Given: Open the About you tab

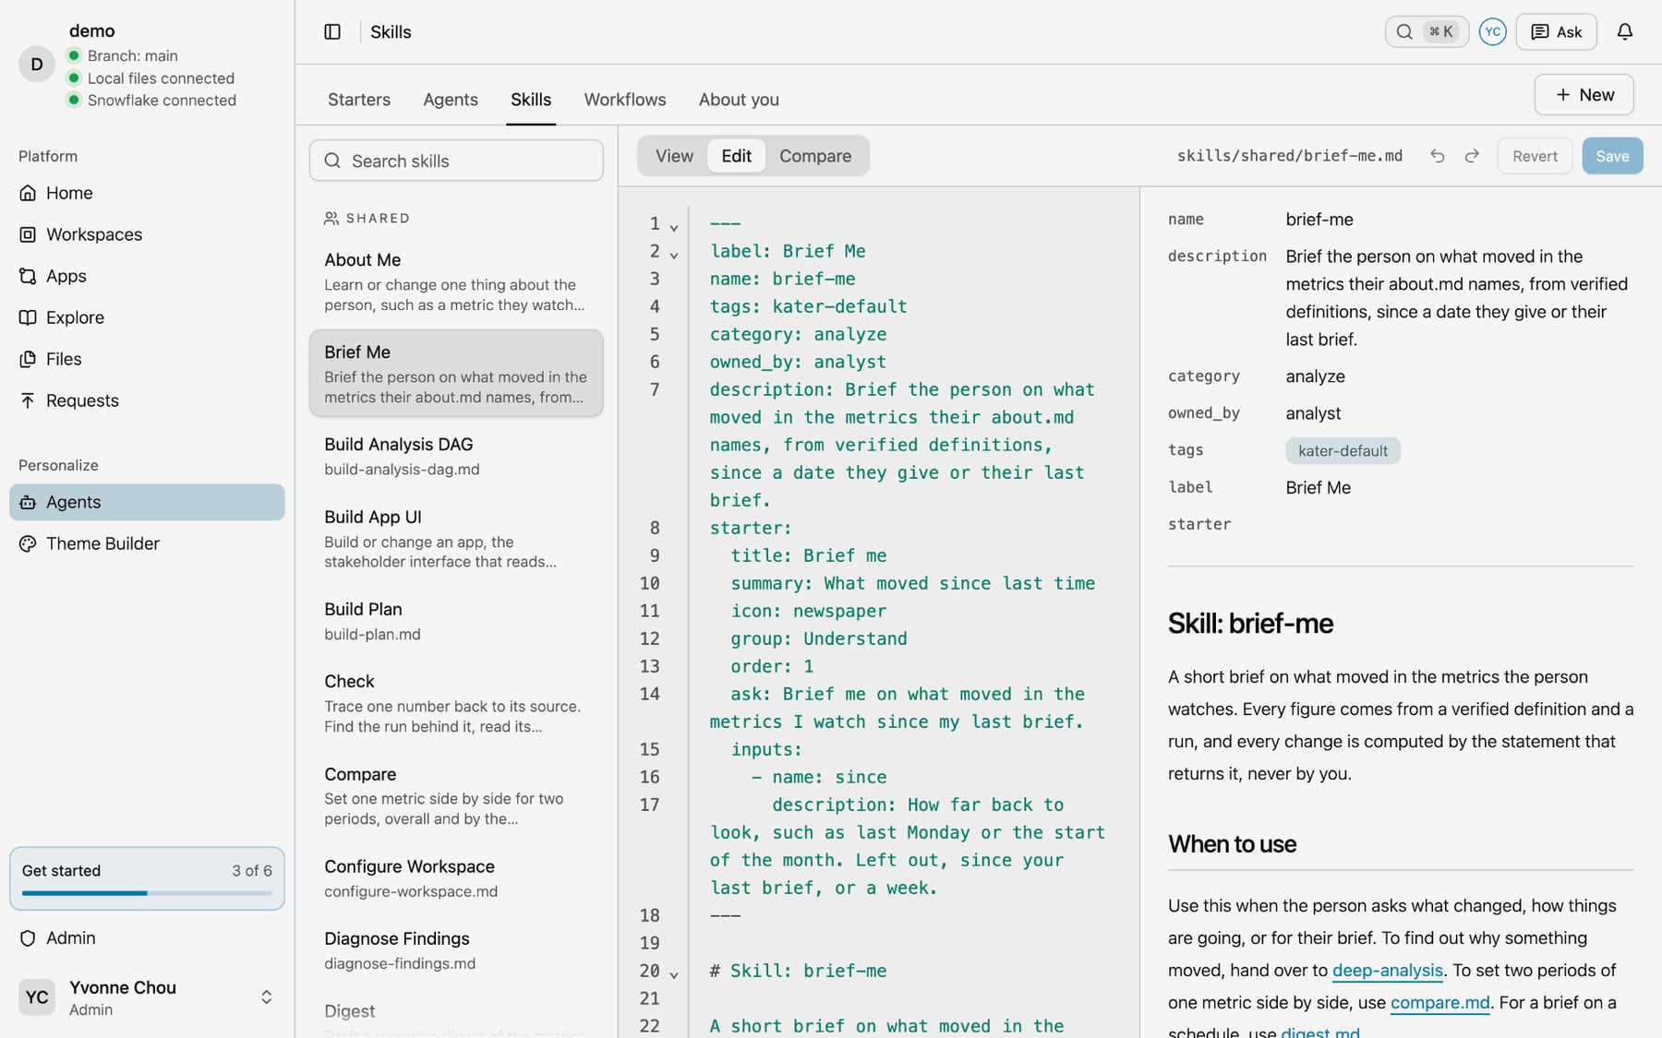Looking at the screenshot, I should [x=739, y=100].
